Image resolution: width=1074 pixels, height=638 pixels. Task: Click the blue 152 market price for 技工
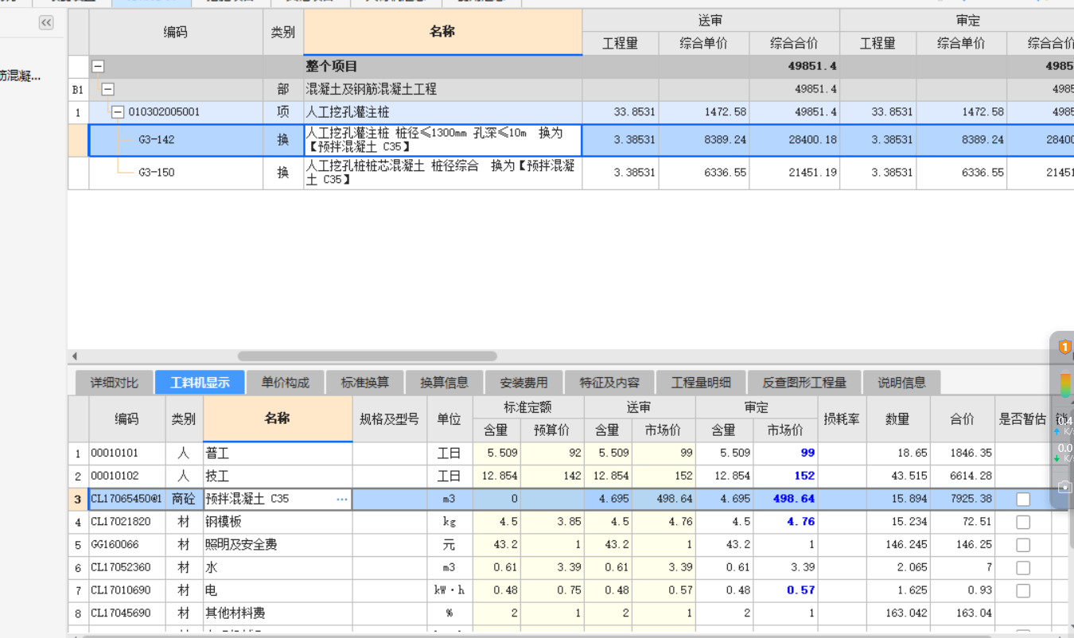[x=785, y=477]
